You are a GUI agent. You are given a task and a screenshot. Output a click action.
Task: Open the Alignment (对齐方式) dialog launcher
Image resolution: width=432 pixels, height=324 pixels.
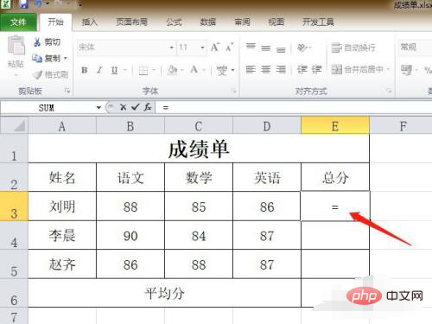coord(389,92)
